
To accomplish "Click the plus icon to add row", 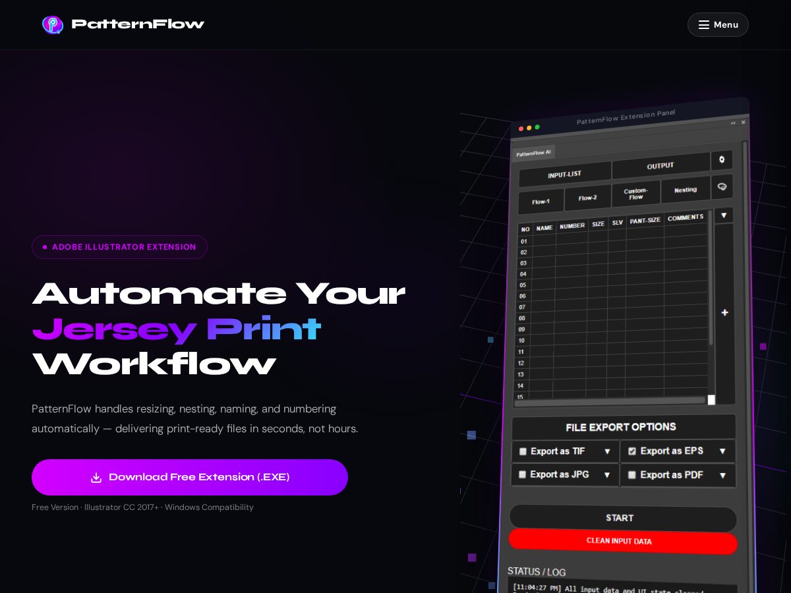I will pyautogui.click(x=724, y=312).
